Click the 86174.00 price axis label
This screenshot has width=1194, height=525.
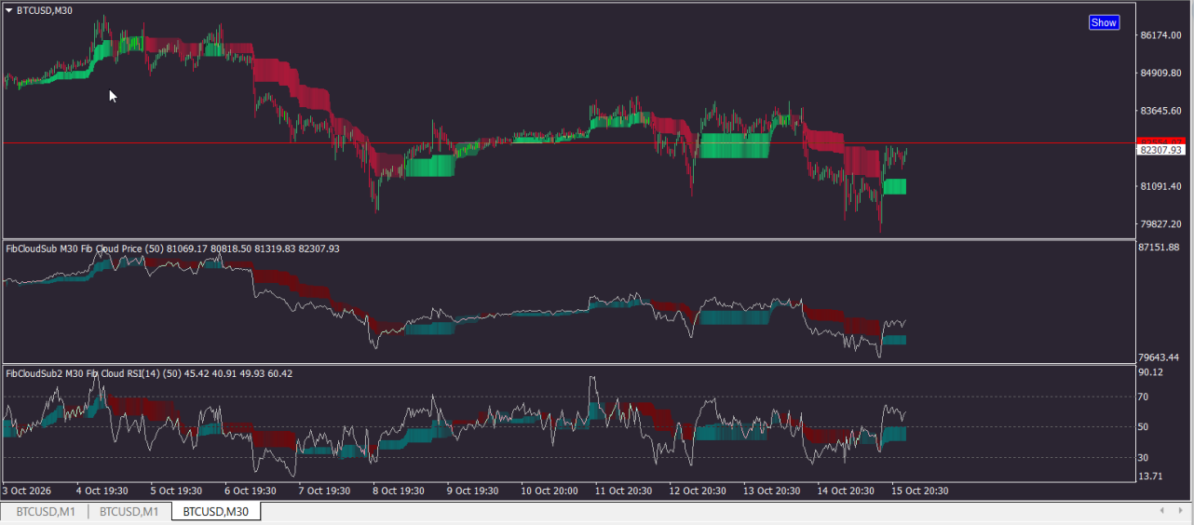(x=1160, y=35)
